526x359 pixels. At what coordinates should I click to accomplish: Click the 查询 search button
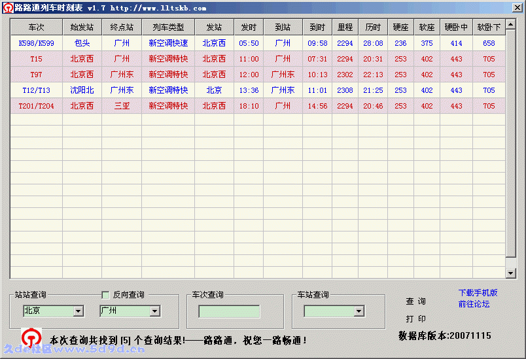pos(415,301)
